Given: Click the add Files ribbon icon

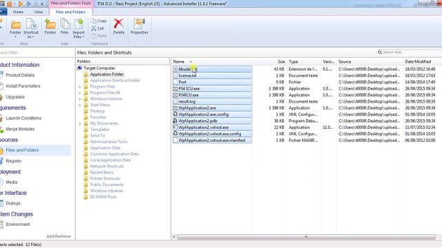Looking at the screenshot, I should (64, 27).
